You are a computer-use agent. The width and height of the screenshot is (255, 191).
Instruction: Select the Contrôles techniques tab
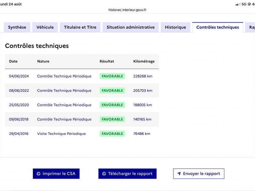(218, 27)
